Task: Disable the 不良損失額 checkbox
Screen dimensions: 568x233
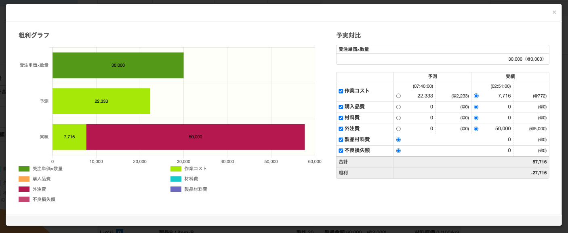Action: 341,150
